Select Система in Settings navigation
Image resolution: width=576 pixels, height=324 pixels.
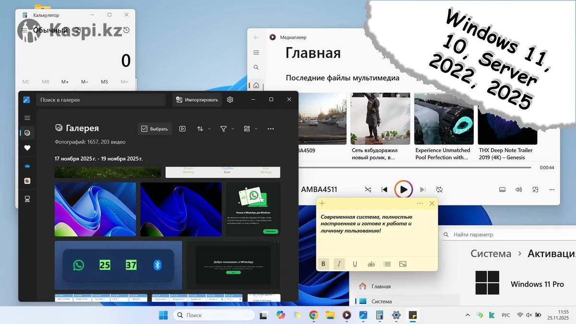(x=381, y=301)
